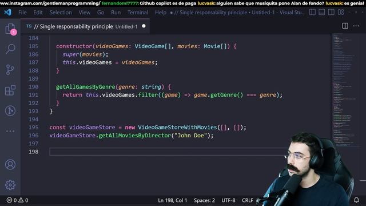Click VideoGameStoreWithMovies on line 195
This screenshot has height=206, width=366.
[x=177, y=127]
